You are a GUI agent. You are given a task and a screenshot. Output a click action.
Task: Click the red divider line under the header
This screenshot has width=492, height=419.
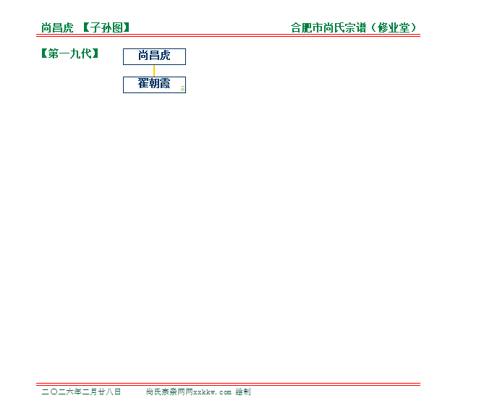[x=228, y=35]
